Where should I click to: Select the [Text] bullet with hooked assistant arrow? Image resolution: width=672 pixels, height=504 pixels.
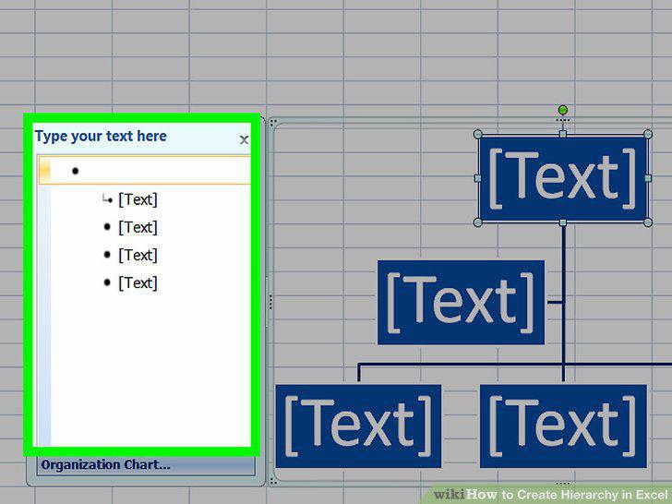(138, 199)
